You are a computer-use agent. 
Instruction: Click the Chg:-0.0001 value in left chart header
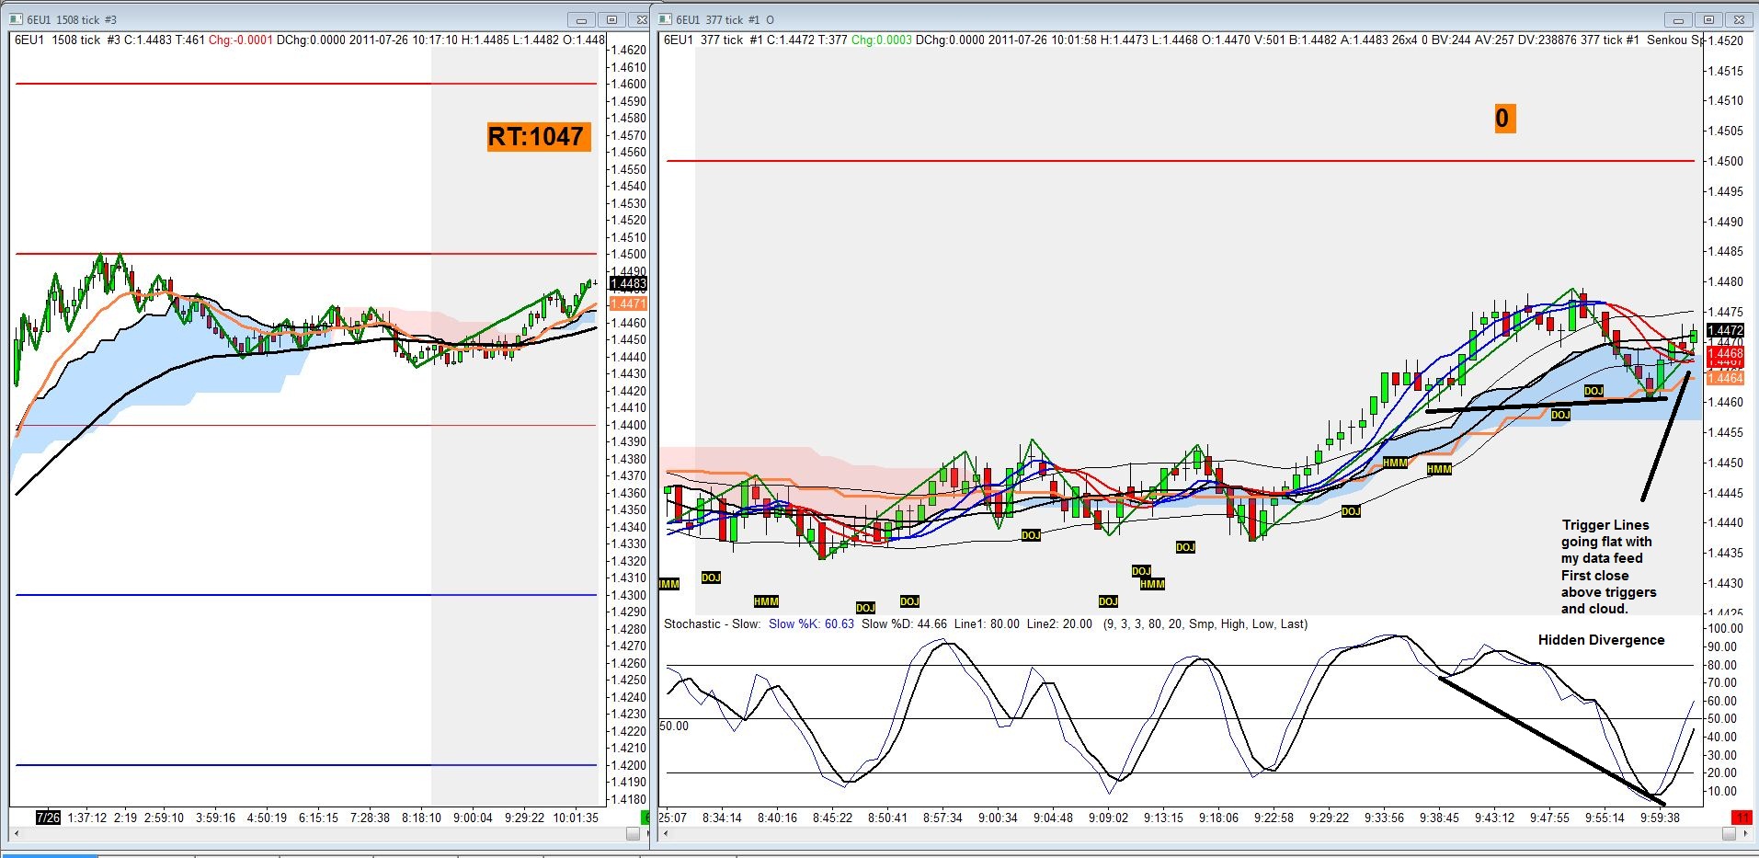[240, 40]
